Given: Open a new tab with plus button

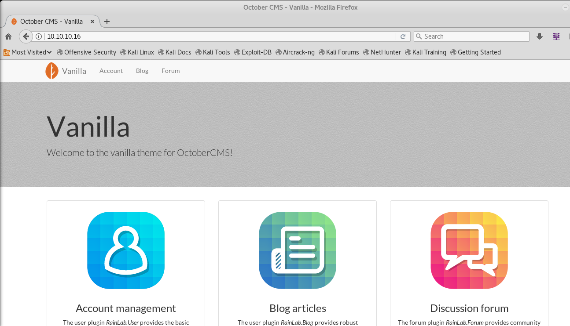Looking at the screenshot, I should (x=107, y=21).
